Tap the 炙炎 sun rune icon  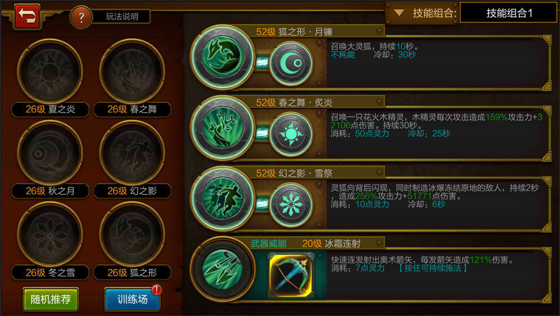tap(291, 134)
